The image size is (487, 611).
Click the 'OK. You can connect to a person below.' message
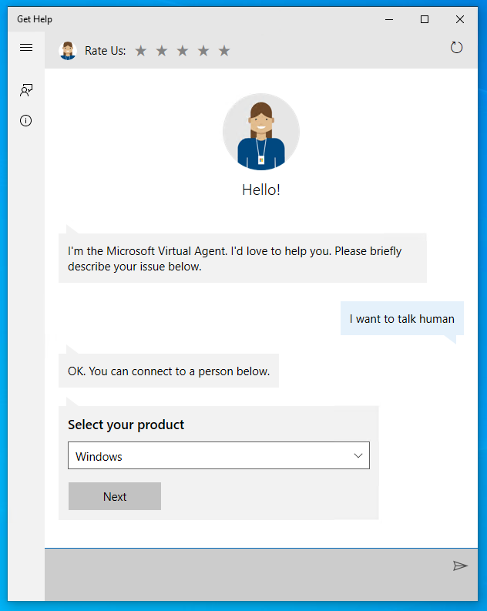(169, 371)
